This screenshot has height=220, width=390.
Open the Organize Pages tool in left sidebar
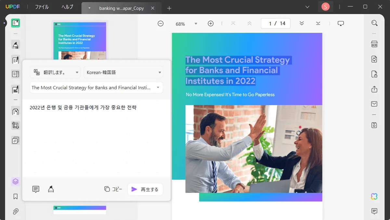pos(15,111)
